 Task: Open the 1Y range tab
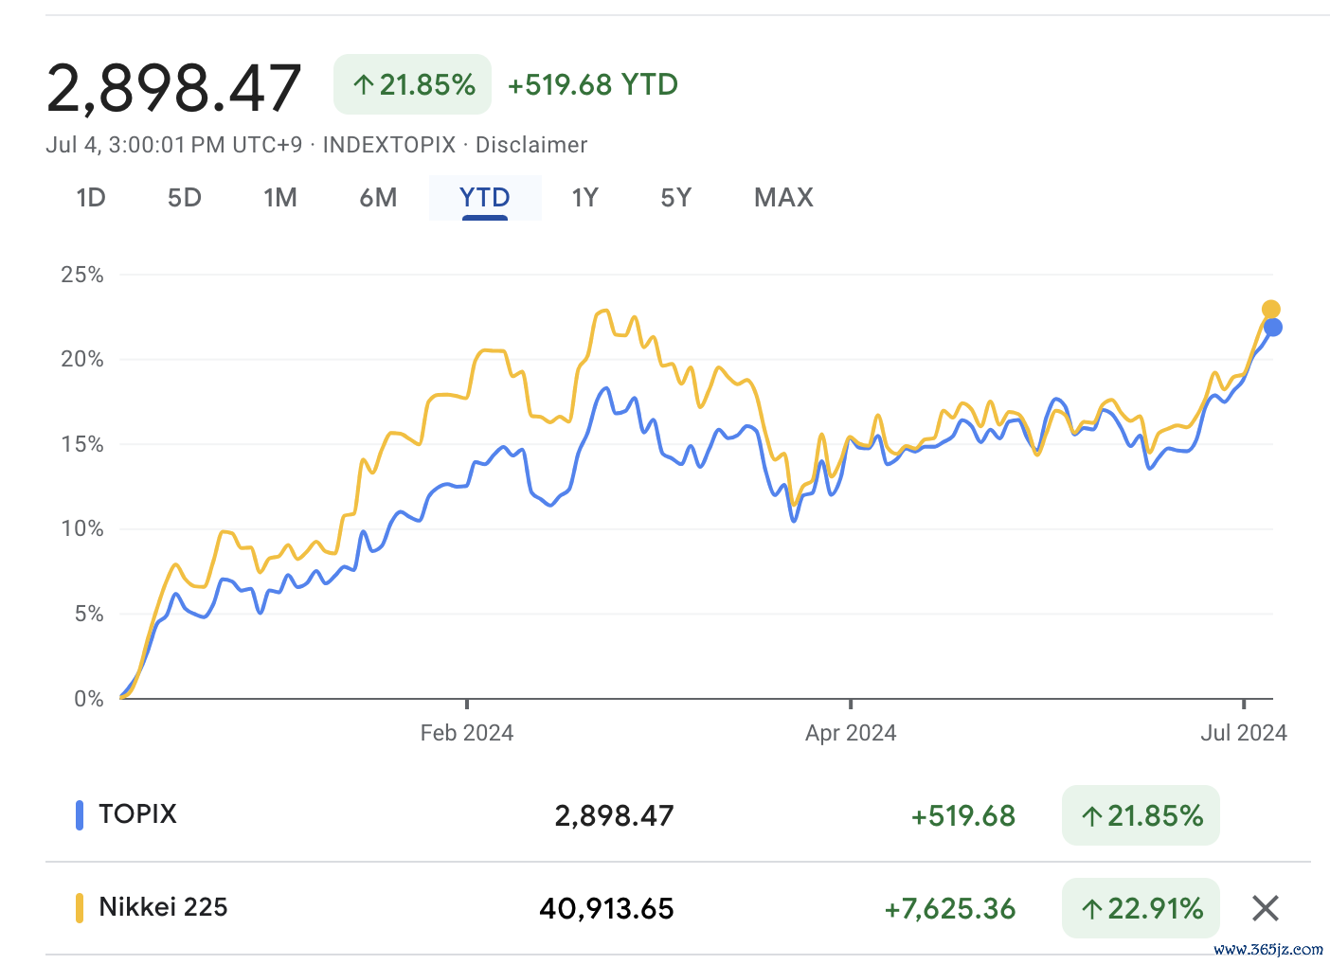(585, 197)
